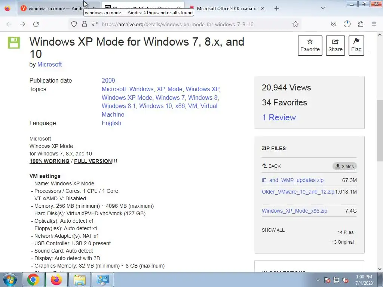Screen dimensions: 383x287
Task: Click the 13 Original link
Action: pos(343,242)
